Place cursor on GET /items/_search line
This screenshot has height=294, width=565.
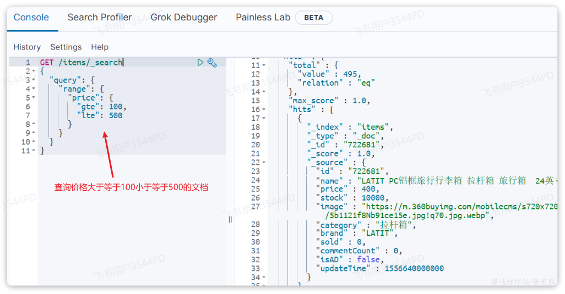pos(81,62)
